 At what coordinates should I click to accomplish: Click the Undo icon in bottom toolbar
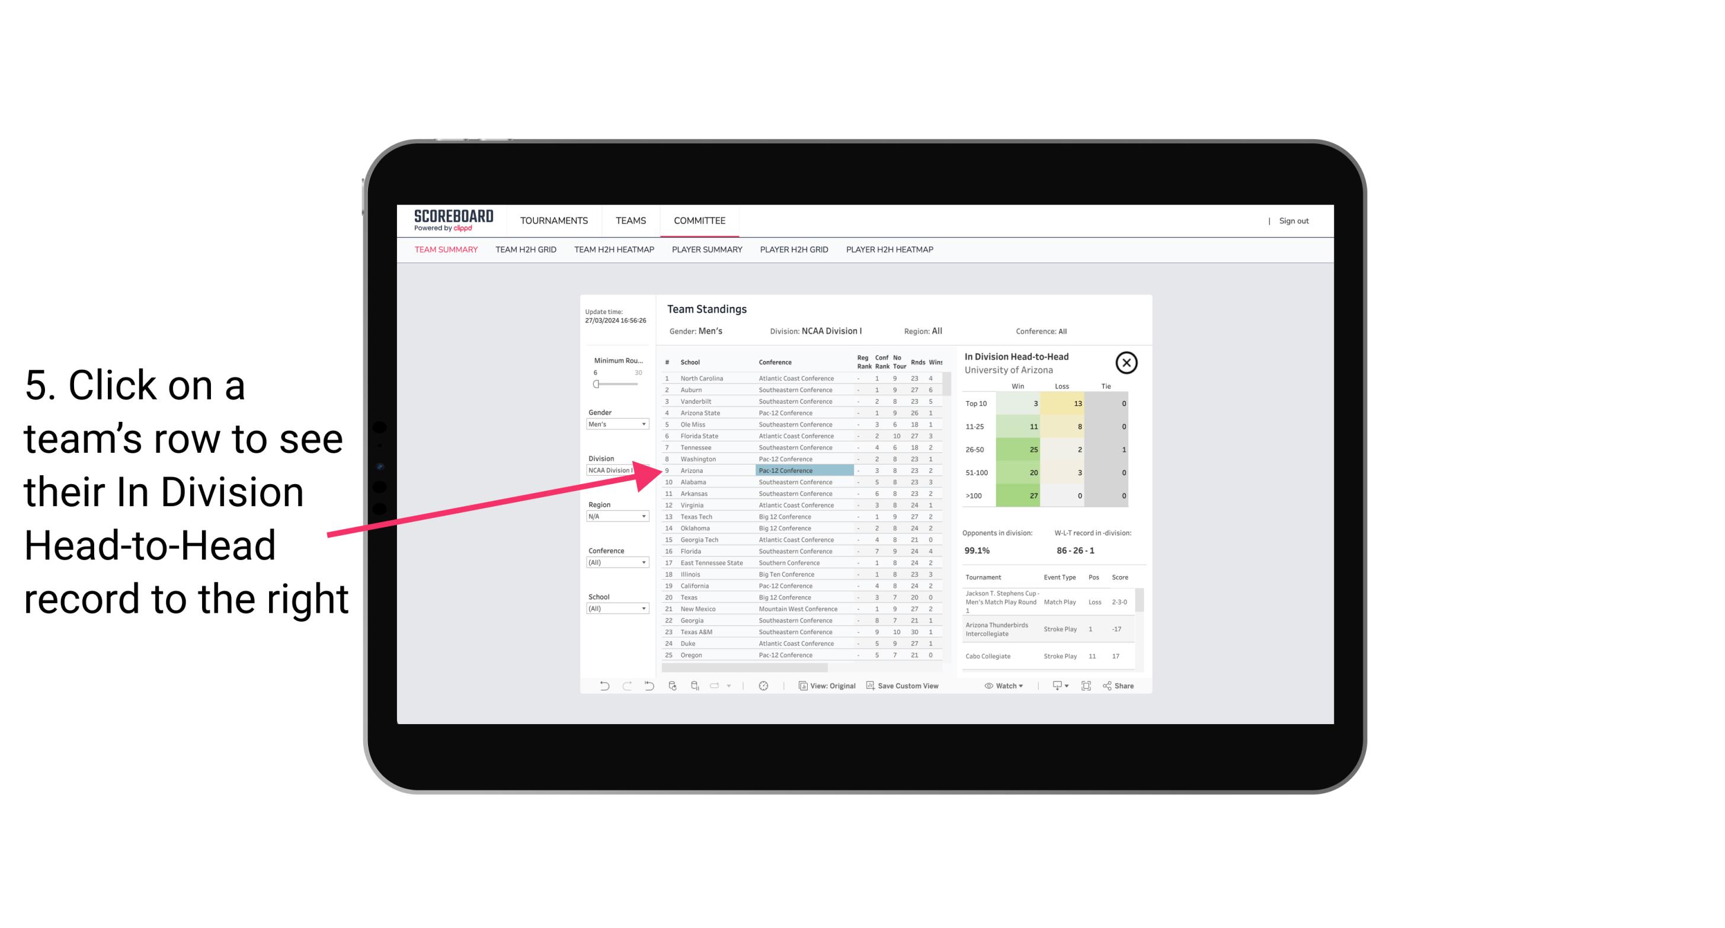click(x=602, y=686)
